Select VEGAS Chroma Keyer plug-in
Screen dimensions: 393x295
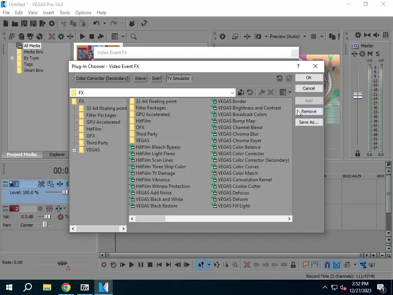coord(236,141)
